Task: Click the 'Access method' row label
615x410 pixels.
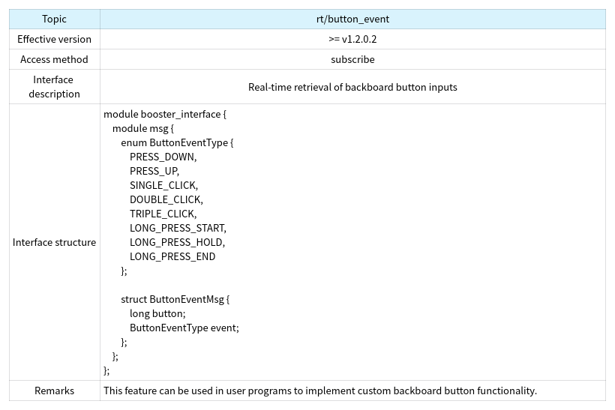Action: [x=54, y=59]
